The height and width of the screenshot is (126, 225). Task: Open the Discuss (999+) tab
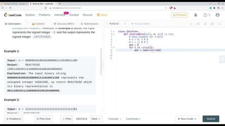[x=64, y=24]
